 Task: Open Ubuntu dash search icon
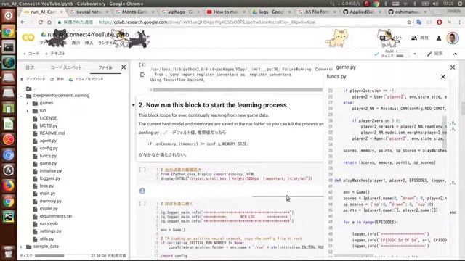[8, 15]
